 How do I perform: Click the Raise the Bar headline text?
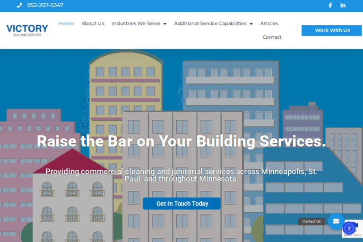(x=181, y=141)
